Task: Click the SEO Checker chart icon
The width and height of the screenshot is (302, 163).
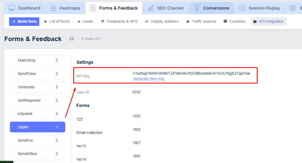Action: click(x=151, y=8)
